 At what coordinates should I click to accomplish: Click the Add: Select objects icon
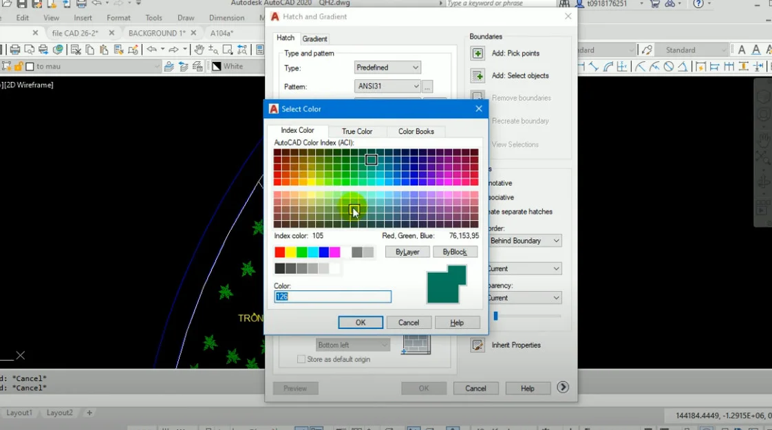pyautogui.click(x=477, y=76)
